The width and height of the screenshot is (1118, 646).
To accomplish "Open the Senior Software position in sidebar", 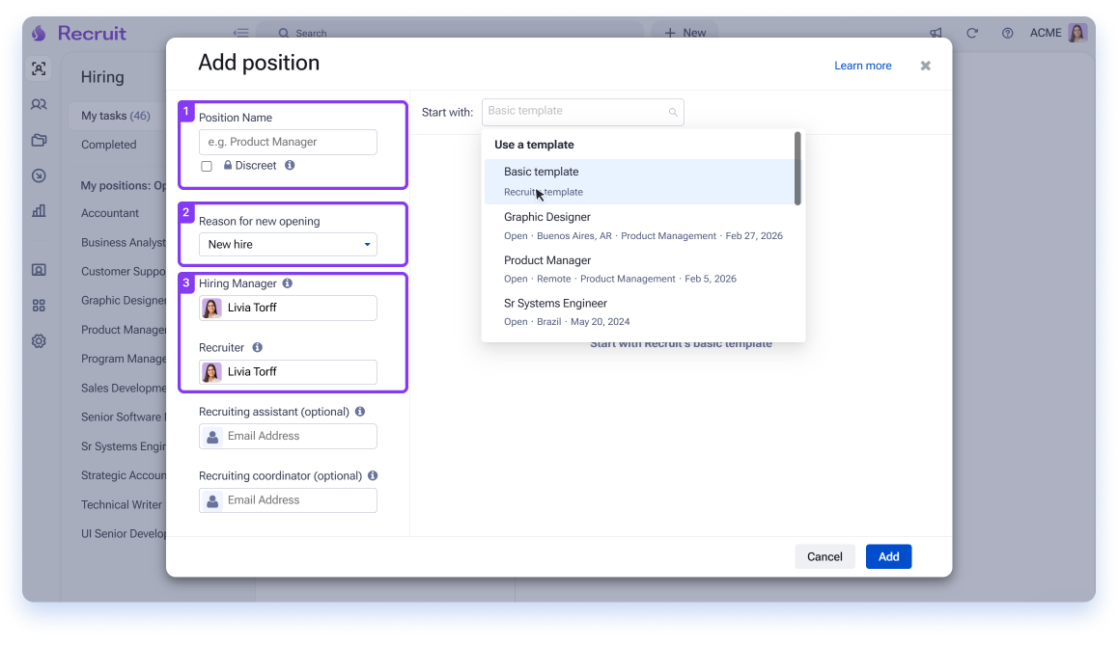I will point(124,417).
